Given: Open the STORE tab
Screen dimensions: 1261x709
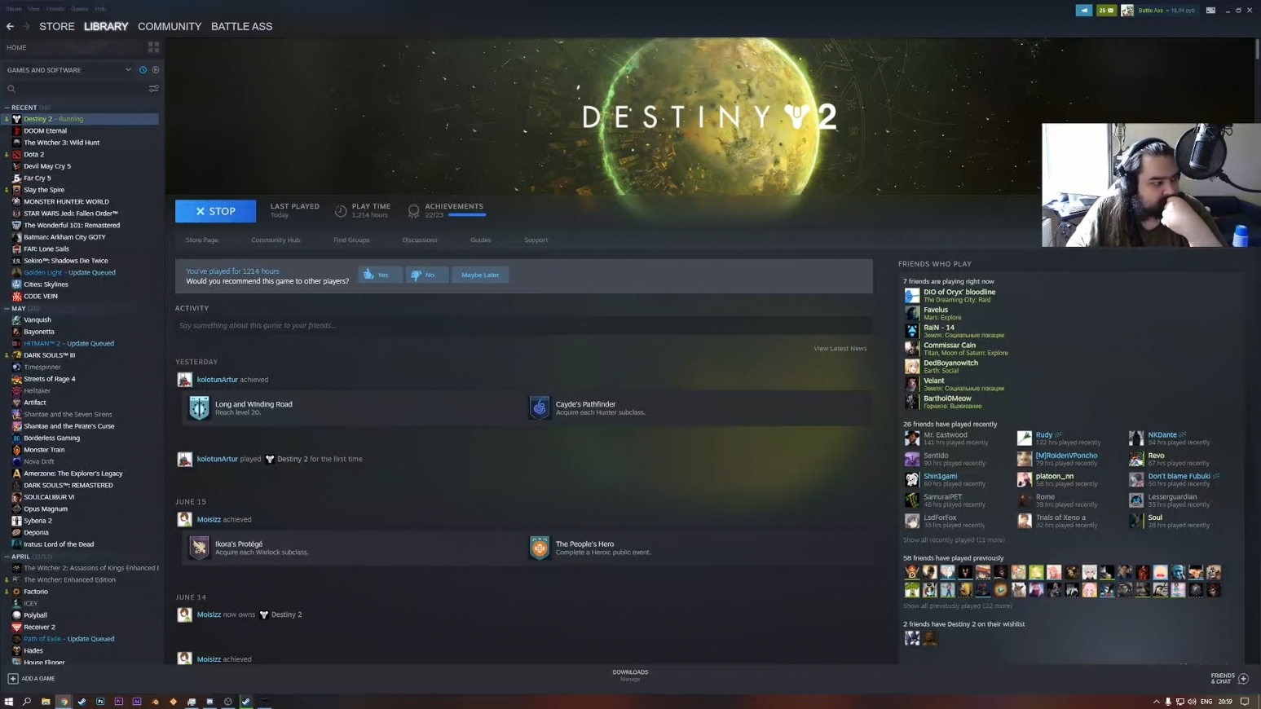Looking at the screenshot, I should tap(57, 26).
